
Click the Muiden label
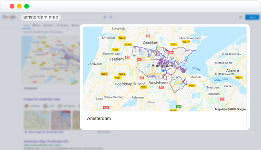coord(196,77)
